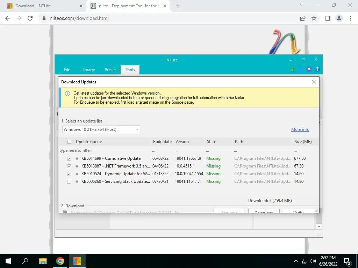The image size is (358, 268).
Task: Close the nLite Deployment Tool tab
Action: click(x=165, y=6)
